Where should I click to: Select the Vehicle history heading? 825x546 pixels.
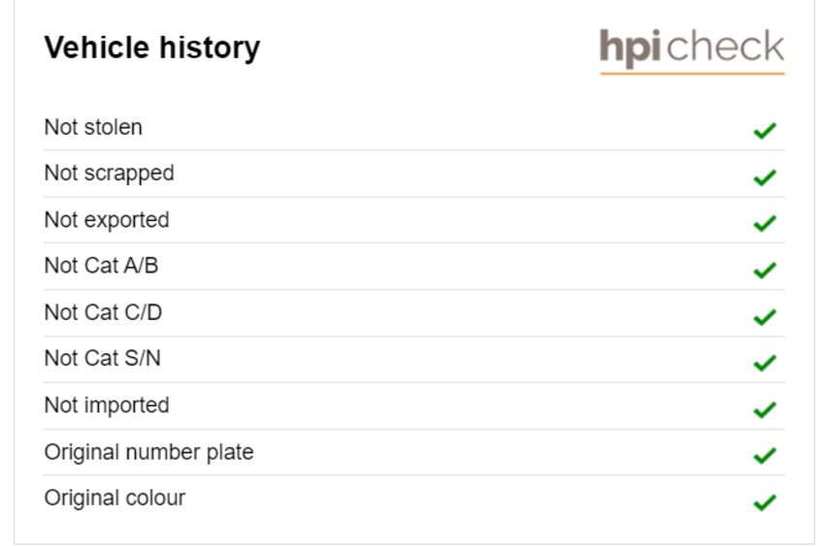(152, 48)
